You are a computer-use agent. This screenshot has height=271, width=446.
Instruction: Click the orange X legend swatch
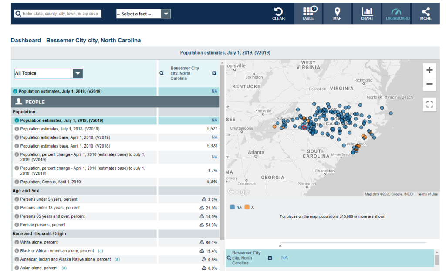247,207
